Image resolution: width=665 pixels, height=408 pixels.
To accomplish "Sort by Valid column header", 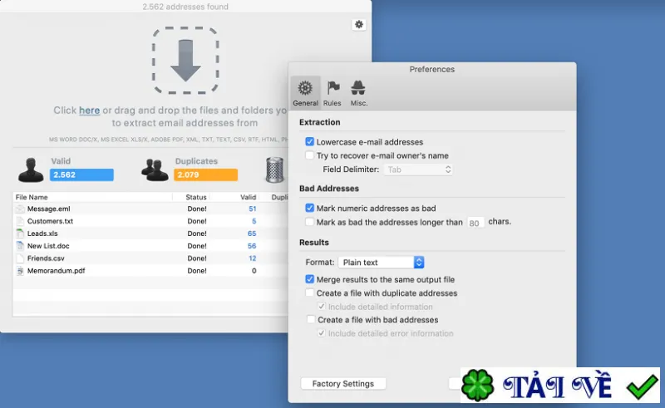I will coord(248,197).
